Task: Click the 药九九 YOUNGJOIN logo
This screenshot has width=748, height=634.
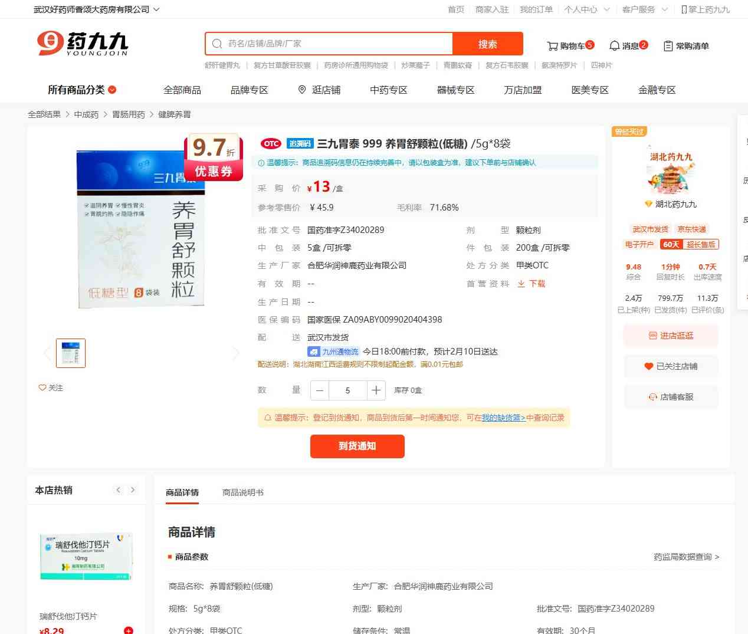Action: [83, 44]
